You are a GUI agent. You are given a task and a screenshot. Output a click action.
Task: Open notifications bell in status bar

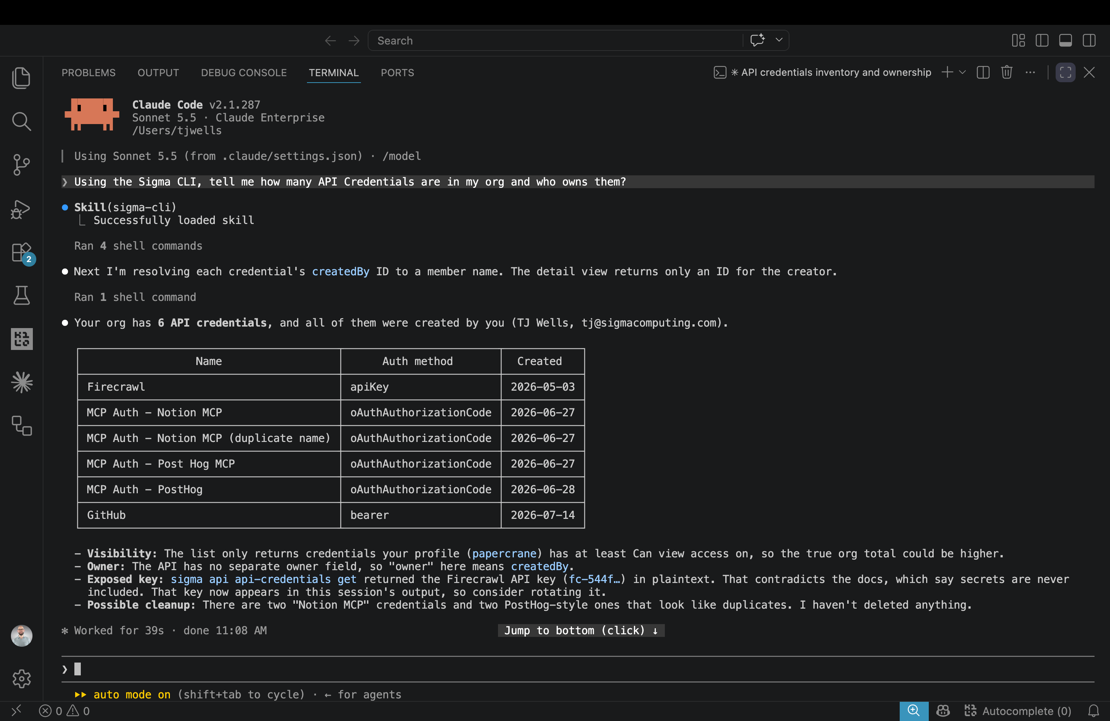(1093, 711)
